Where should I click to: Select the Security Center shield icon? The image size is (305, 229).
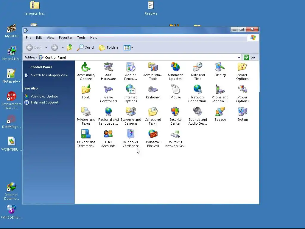175,116
